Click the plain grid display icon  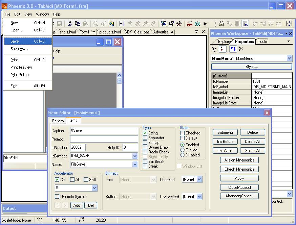tap(237, 24)
